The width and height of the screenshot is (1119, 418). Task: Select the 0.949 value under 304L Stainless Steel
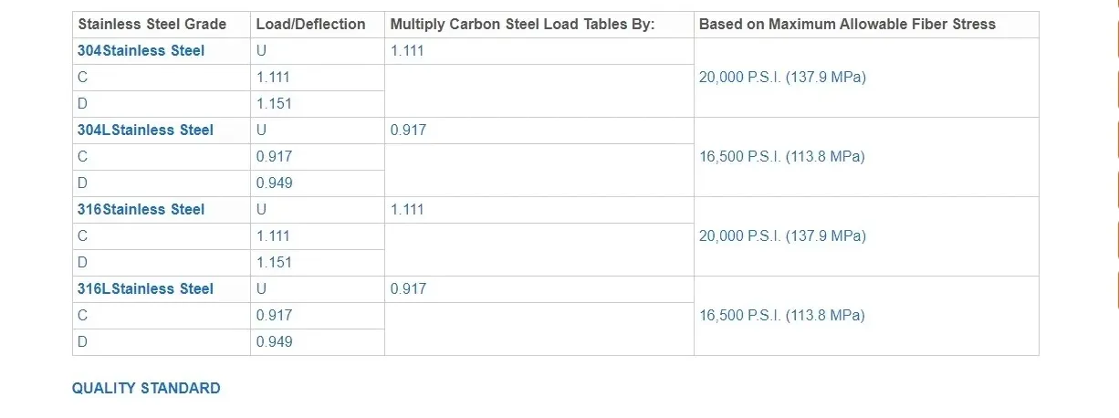coord(274,183)
